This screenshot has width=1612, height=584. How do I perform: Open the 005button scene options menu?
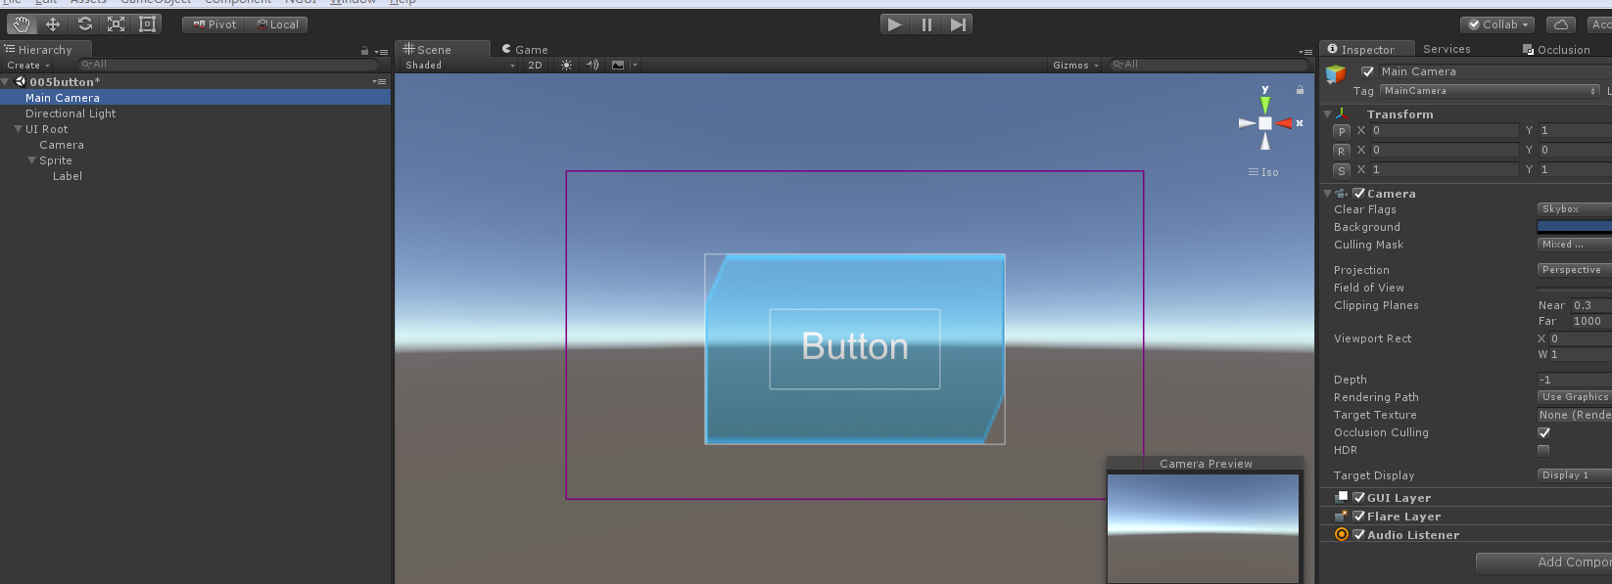point(379,82)
